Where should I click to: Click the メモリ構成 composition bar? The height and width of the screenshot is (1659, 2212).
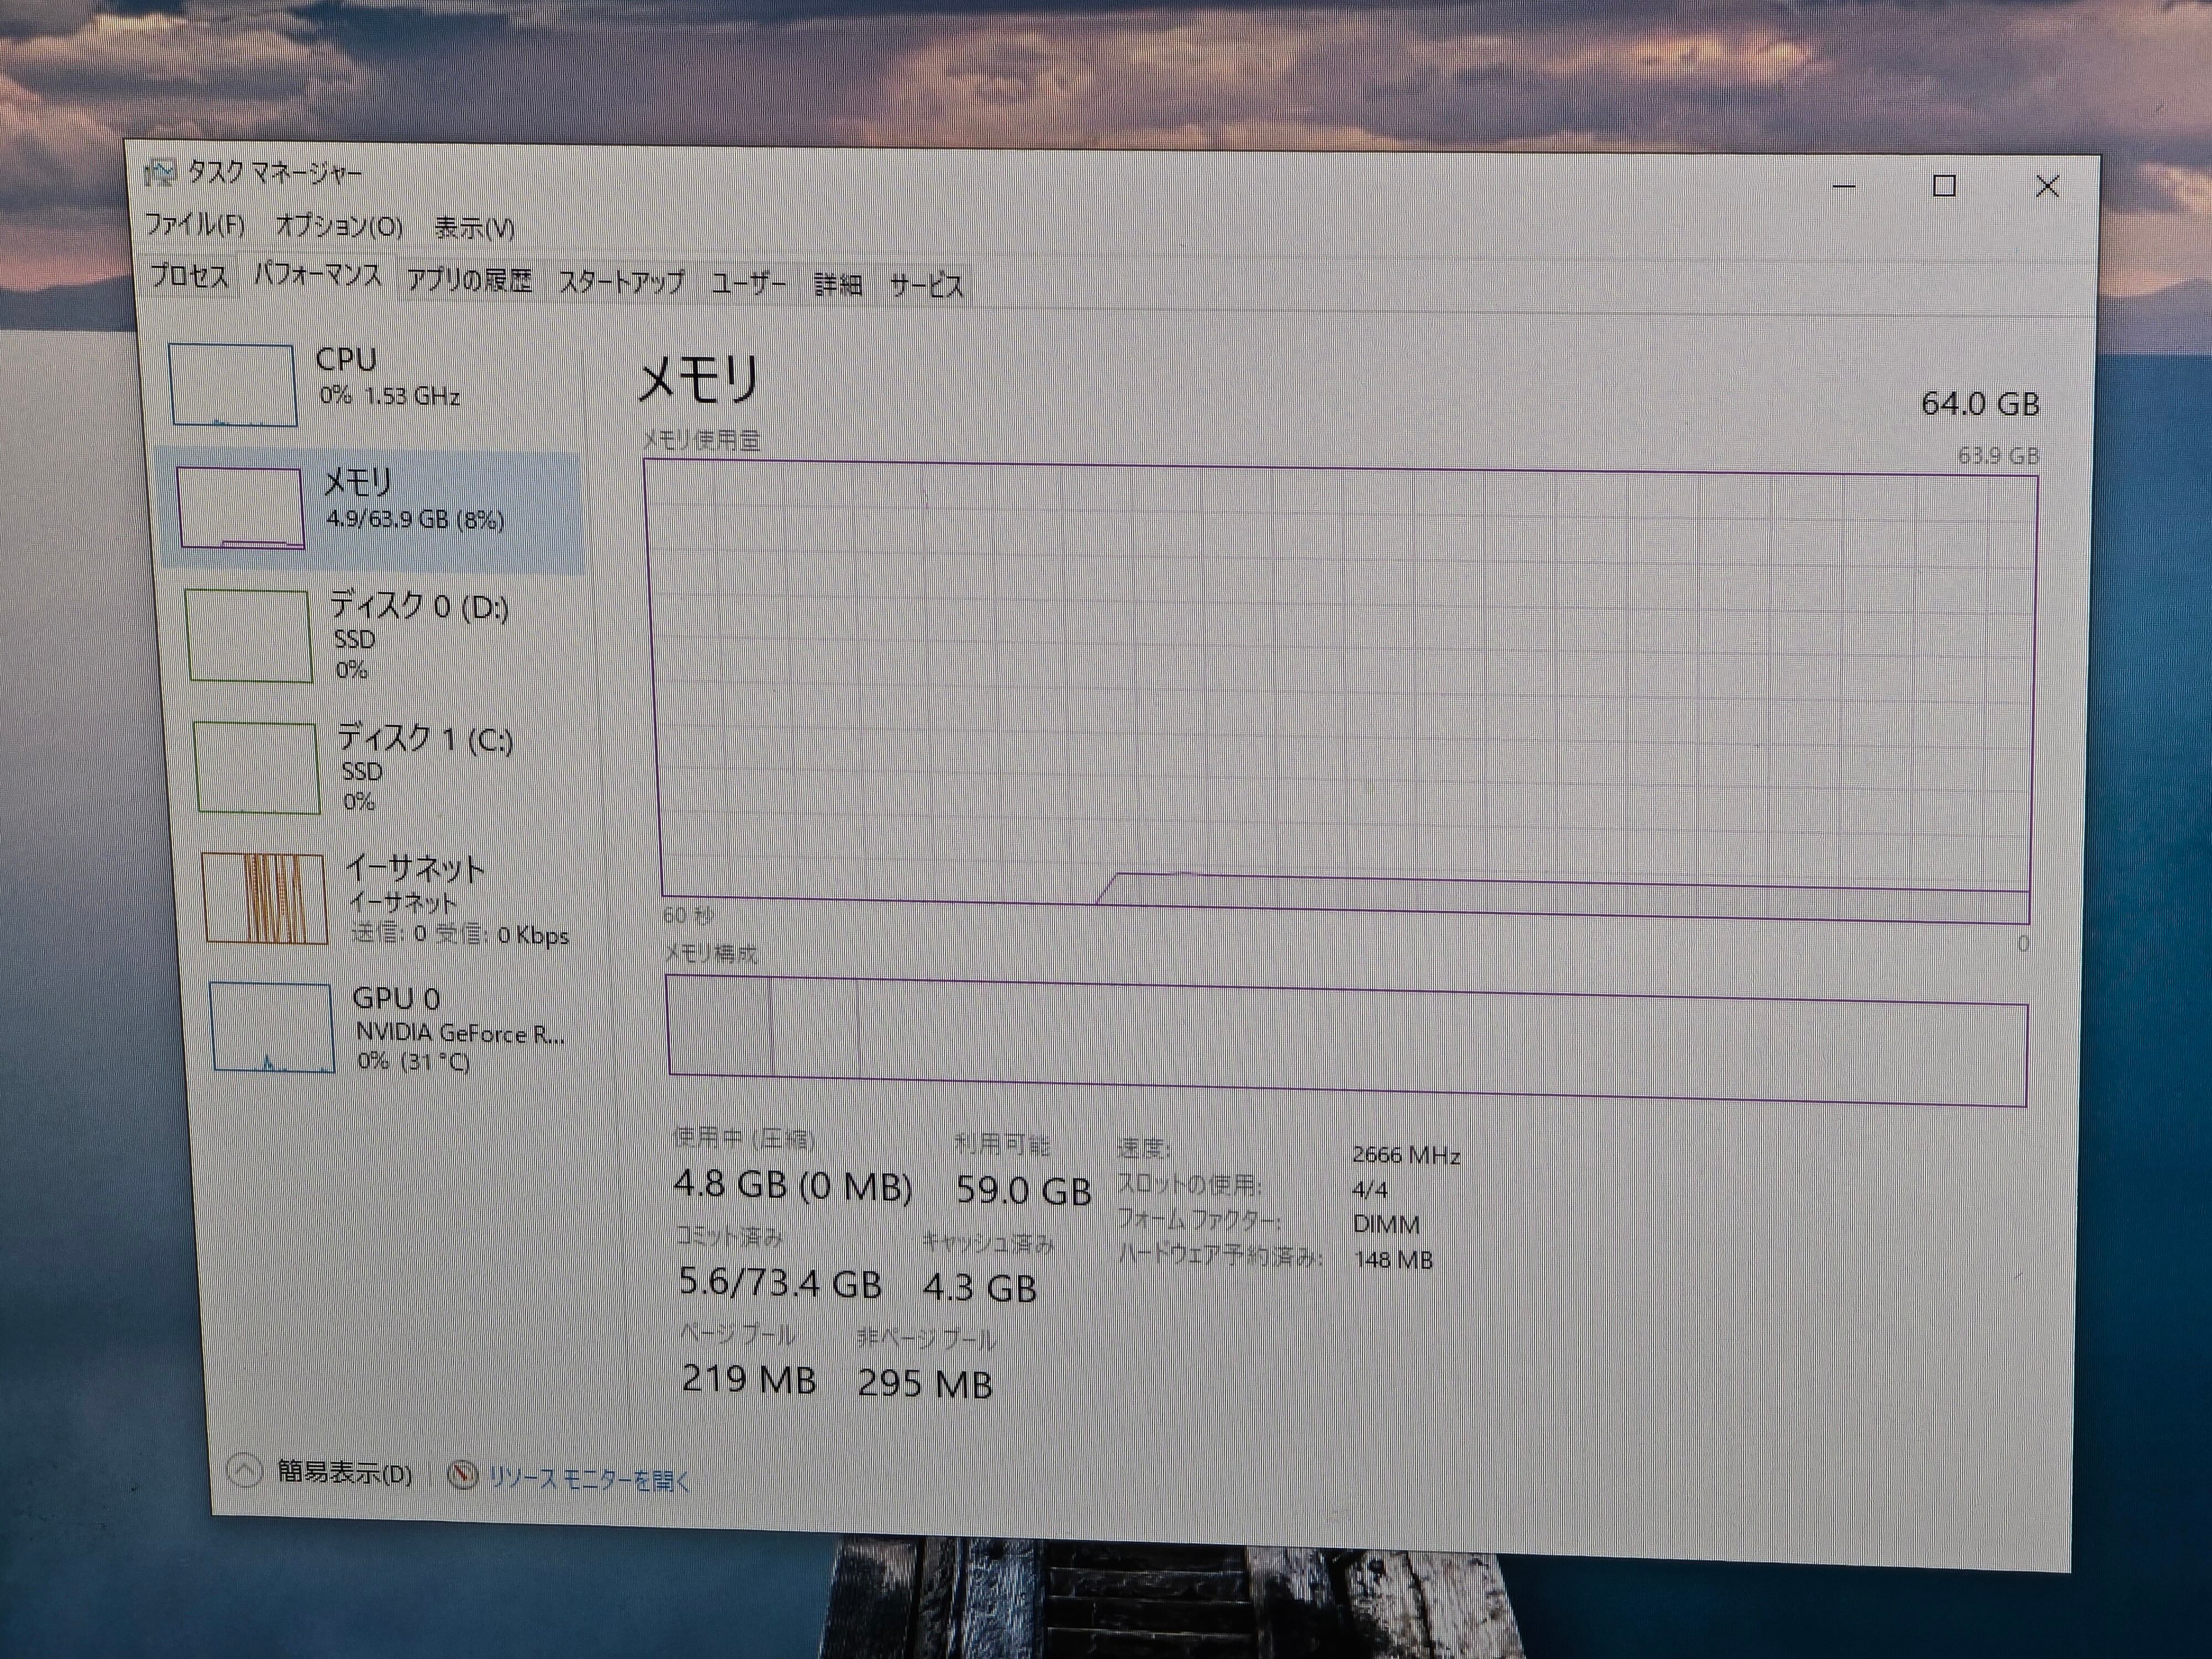pyautogui.click(x=1346, y=1040)
